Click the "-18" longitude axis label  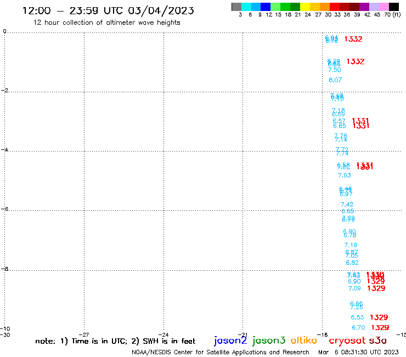(323, 334)
